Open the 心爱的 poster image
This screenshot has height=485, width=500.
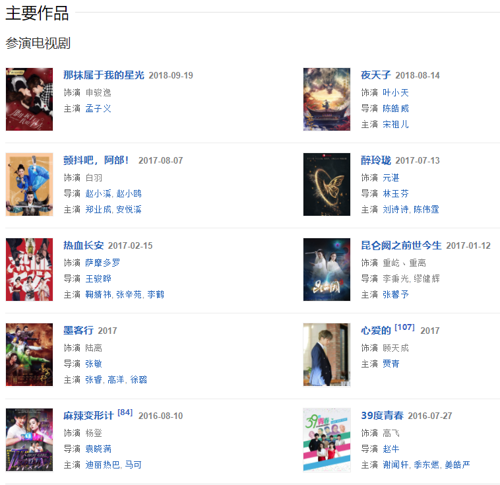pyautogui.click(x=327, y=355)
